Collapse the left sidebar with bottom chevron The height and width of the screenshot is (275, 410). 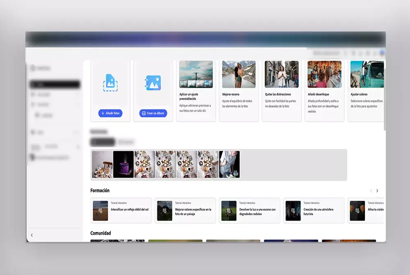pyautogui.click(x=32, y=235)
